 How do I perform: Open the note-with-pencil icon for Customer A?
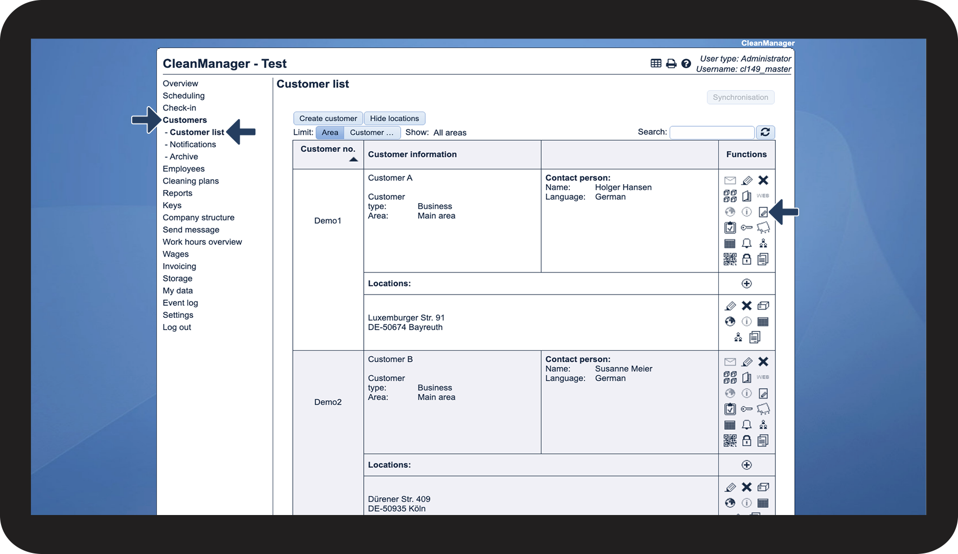point(763,212)
